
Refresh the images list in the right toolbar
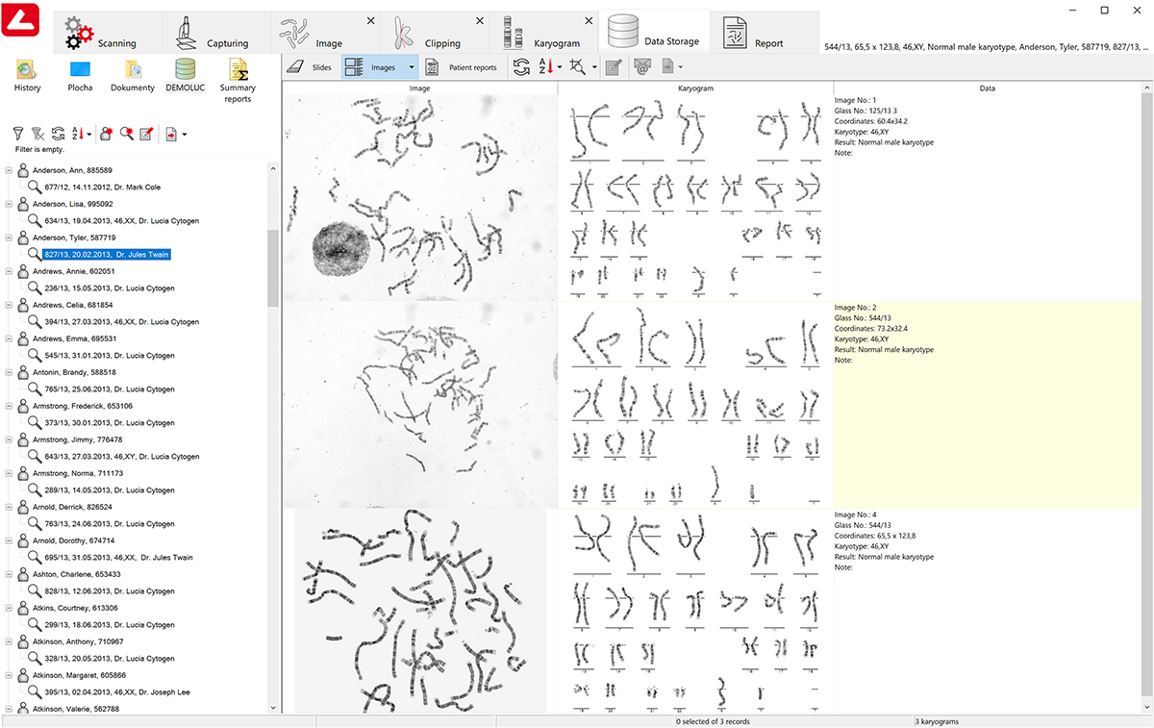pyautogui.click(x=521, y=66)
